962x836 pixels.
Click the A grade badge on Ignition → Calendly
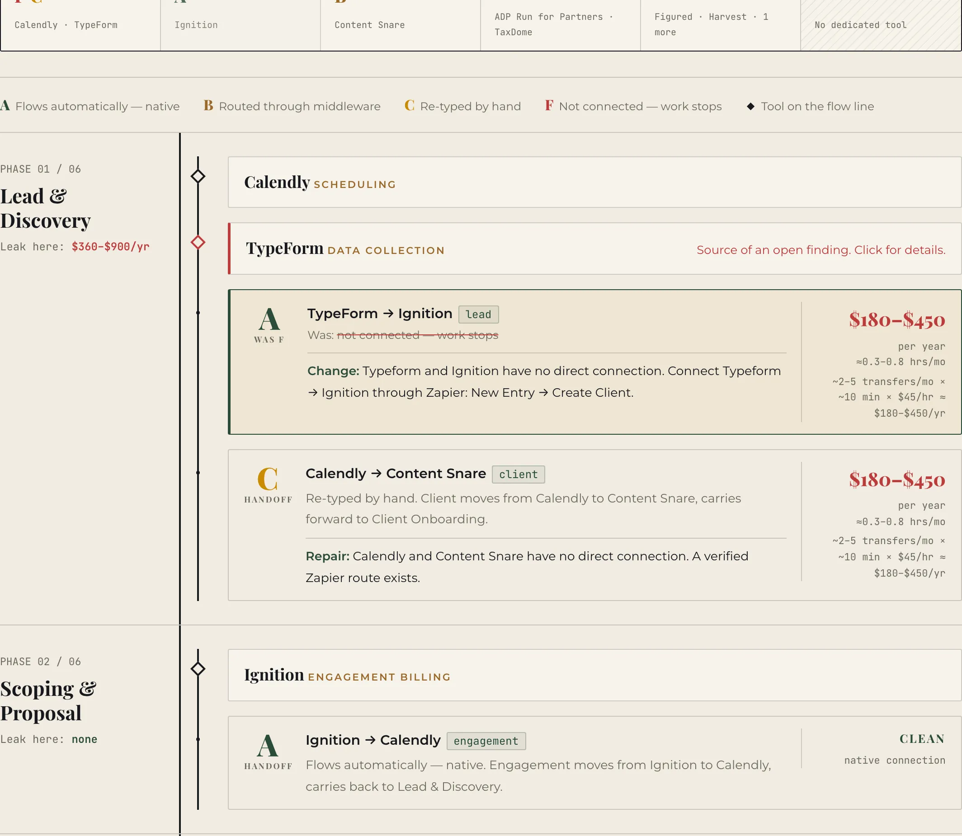point(268,746)
